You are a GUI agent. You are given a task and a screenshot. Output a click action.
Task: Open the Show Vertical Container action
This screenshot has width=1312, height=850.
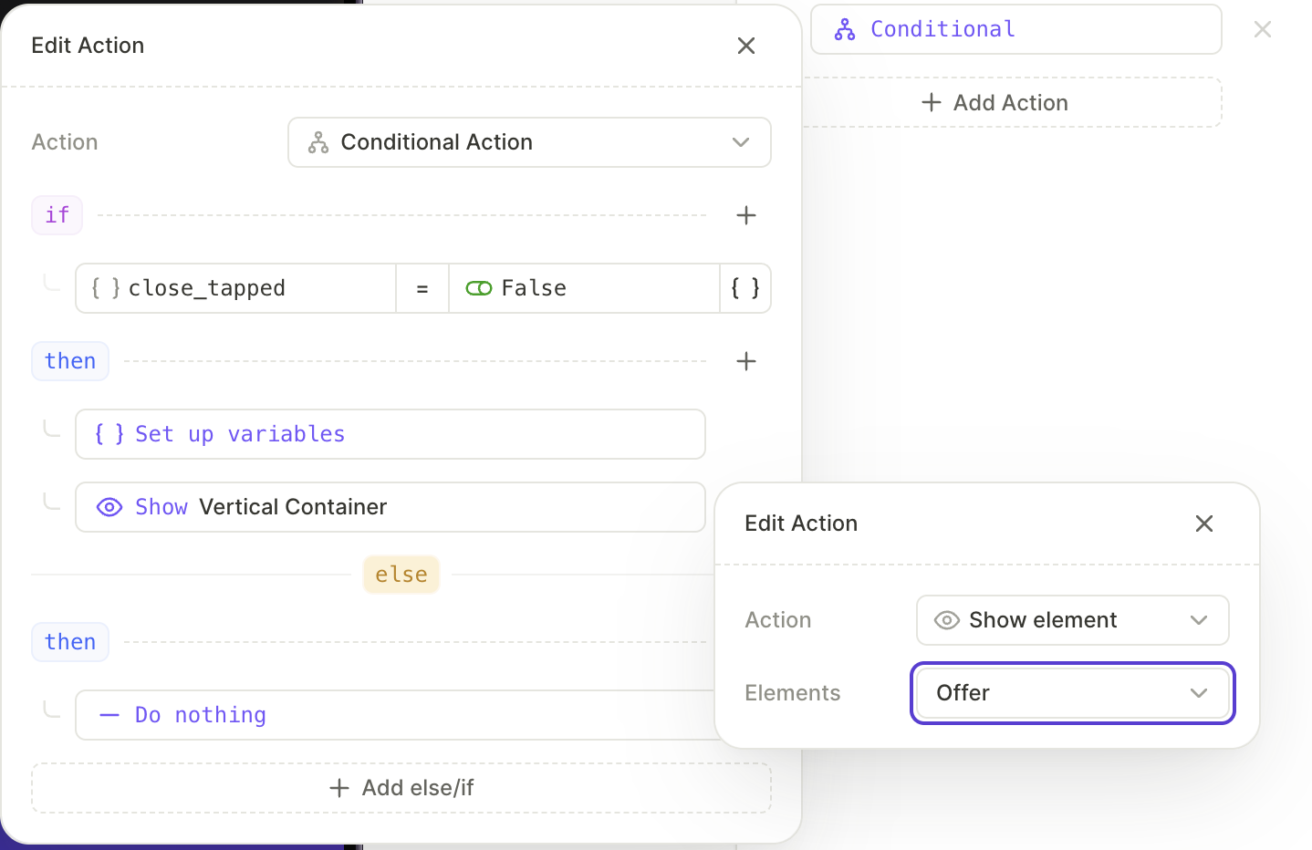click(x=390, y=507)
